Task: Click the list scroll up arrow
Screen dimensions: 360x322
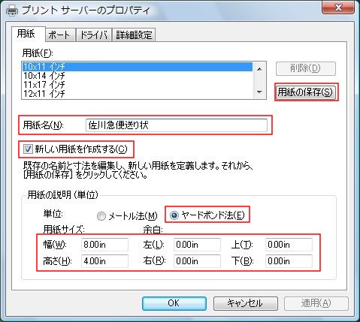Action: [x=260, y=69]
